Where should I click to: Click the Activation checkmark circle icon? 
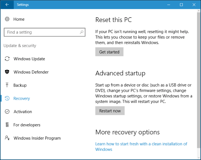(7, 112)
